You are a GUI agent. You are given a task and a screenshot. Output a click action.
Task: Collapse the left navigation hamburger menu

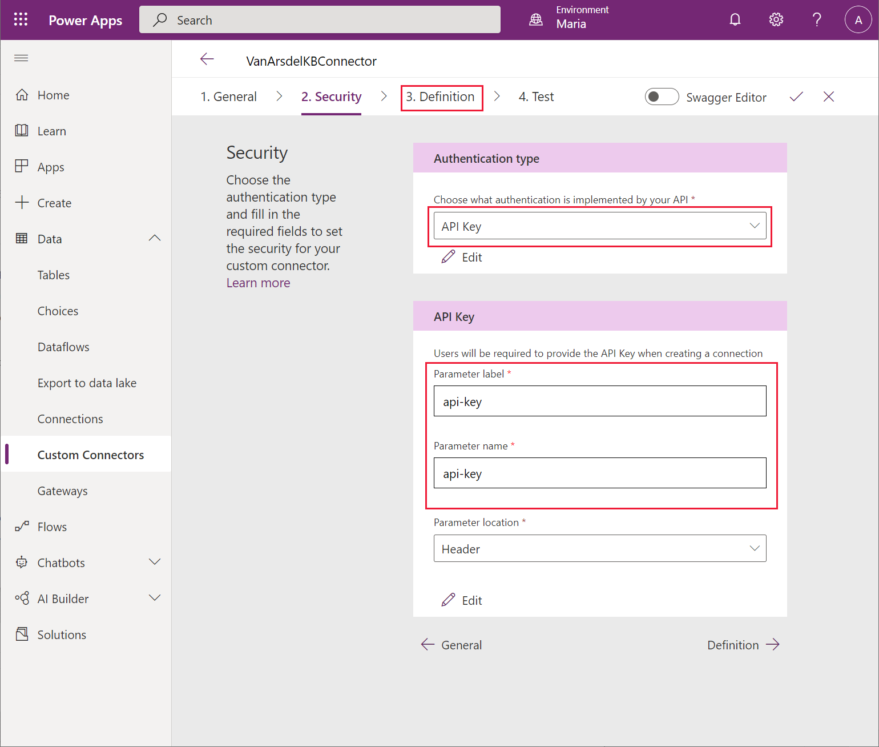(x=21, y=58)
